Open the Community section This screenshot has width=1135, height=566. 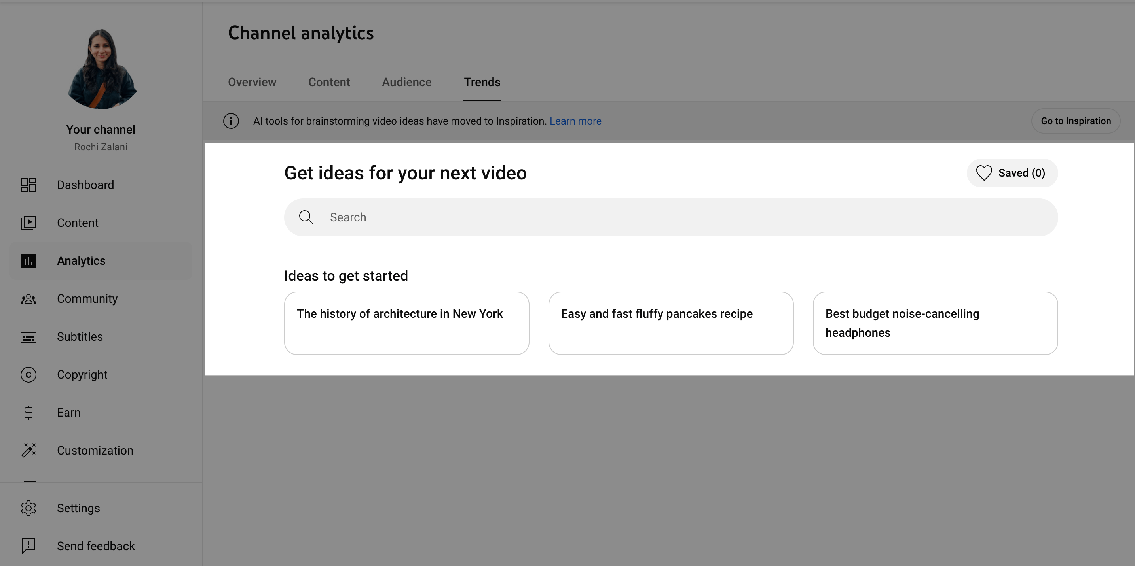click(x=28, y=299)
